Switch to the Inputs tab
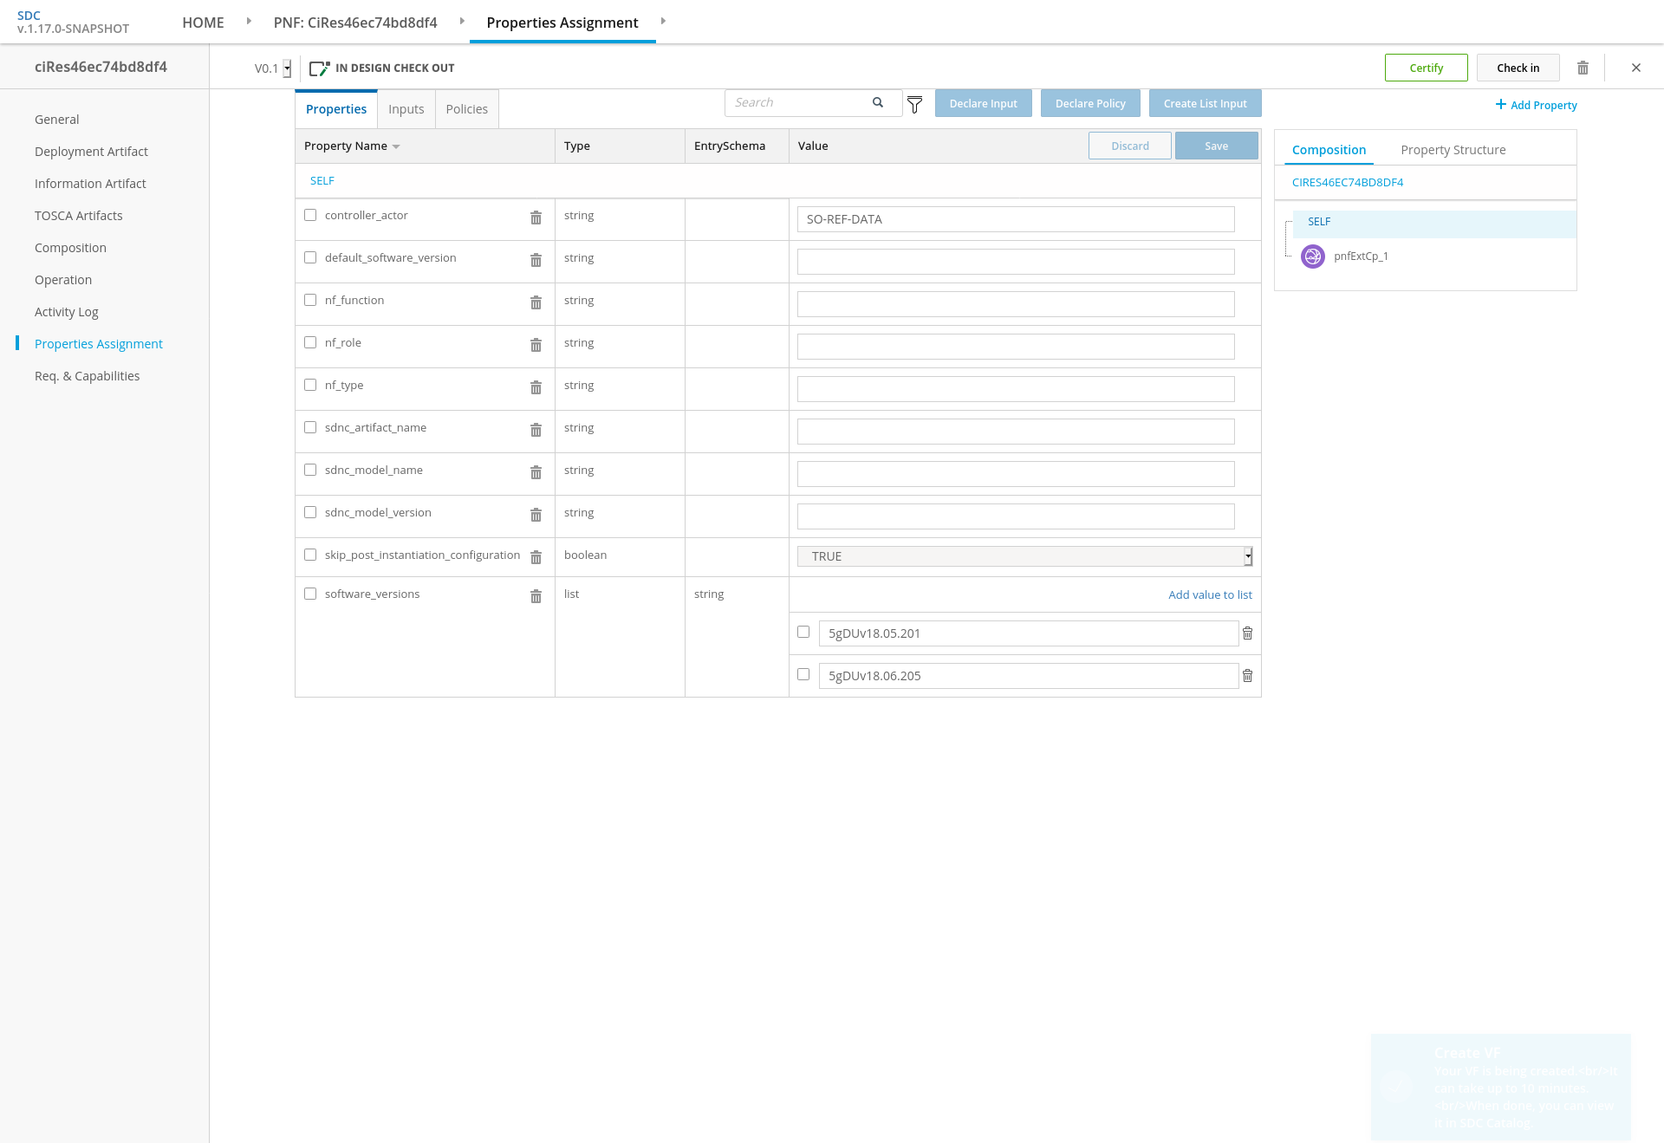This screenshot has width=1664, height=1143. click(x=406, y=109)
